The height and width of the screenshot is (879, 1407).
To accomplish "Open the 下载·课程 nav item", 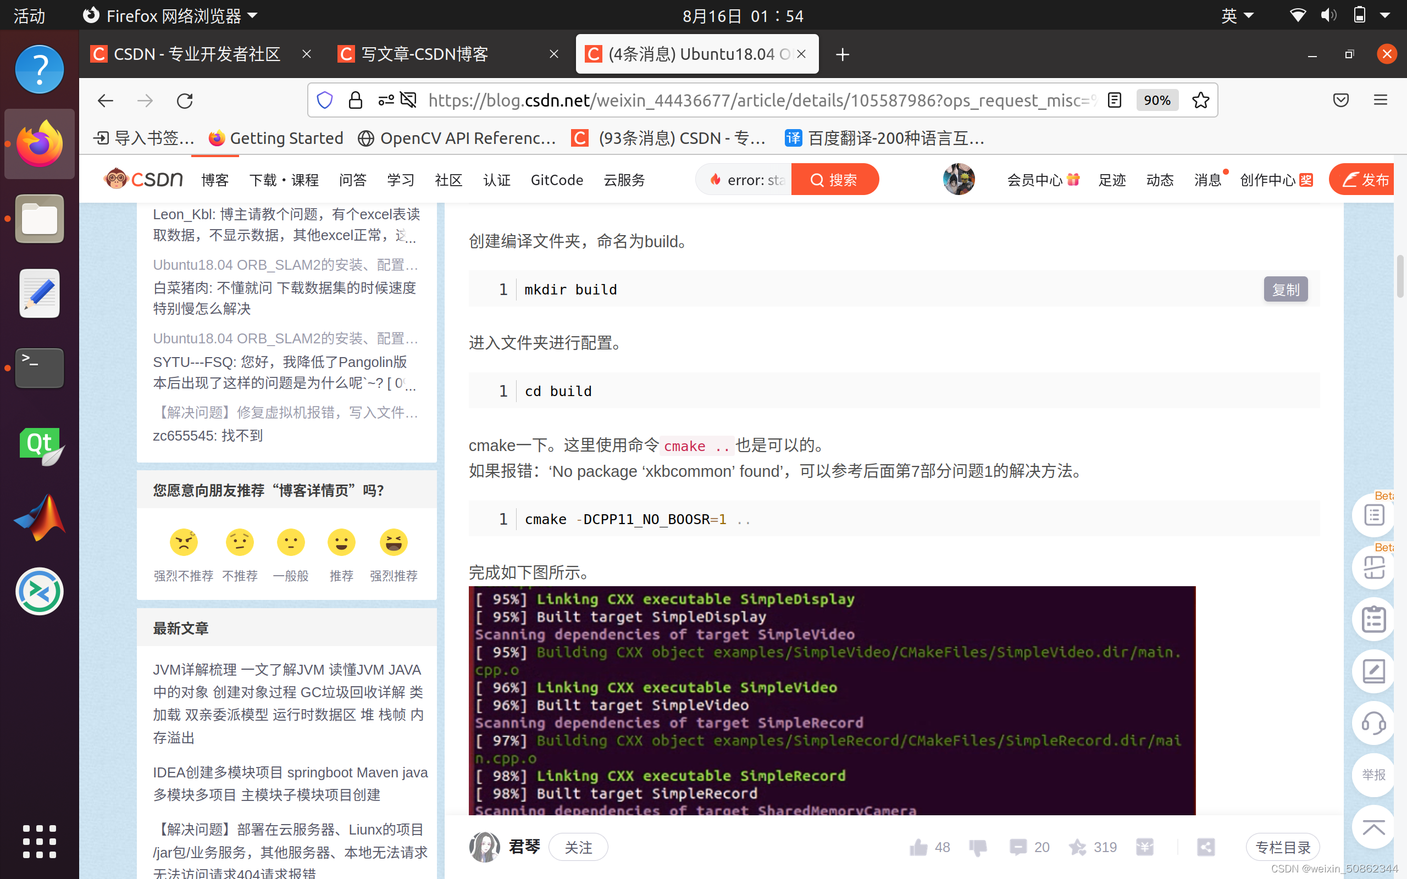I will pos(284,180).
